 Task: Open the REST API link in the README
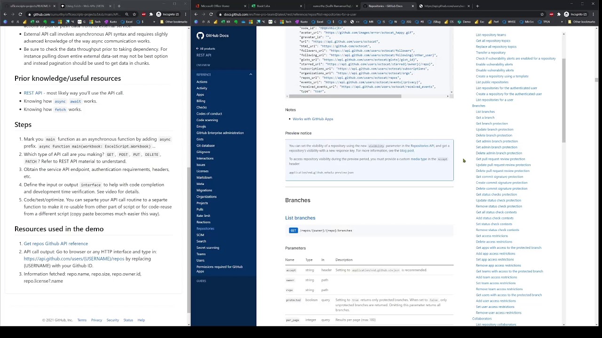(x=33, y=93)
